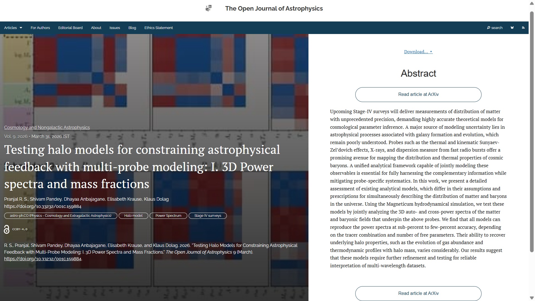Image resolution: width=535 pixels, height=301 pixels.
Task: Click the journal logo icon in header
Action: [x=208, y=8]
